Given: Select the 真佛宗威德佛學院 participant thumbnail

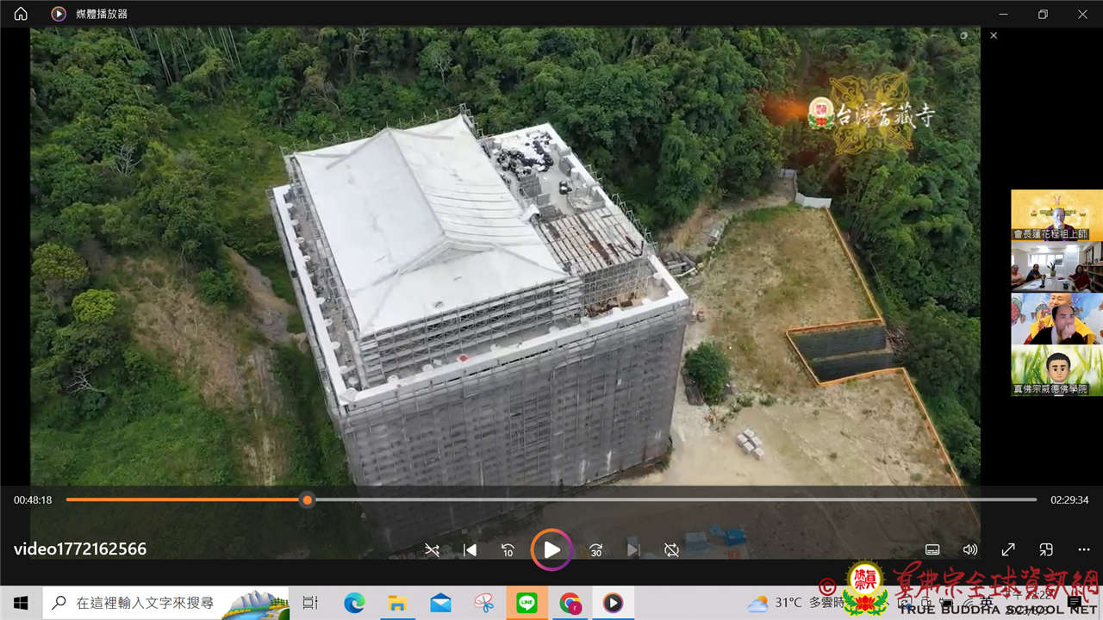Looking at the screenshot, I should click(x=1056, y=370).
